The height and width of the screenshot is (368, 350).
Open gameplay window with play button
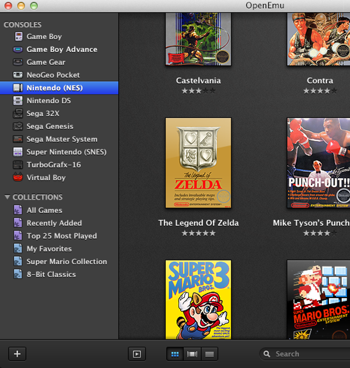pyautogui.click(x=137, y=354)
